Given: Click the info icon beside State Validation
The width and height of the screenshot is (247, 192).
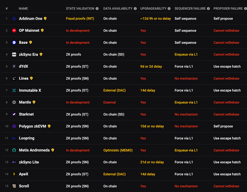Looking at the screenshot, I should coord(97,8).
